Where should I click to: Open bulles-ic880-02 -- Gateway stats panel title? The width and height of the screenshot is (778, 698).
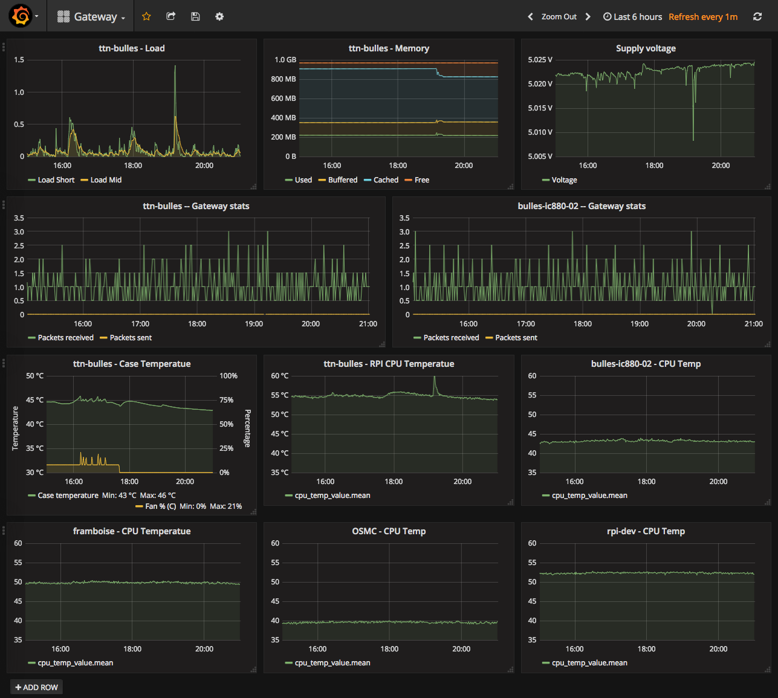[x=582, y=206]
